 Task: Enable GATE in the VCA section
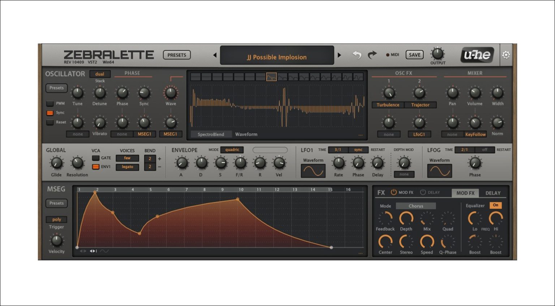click(96, 158)
